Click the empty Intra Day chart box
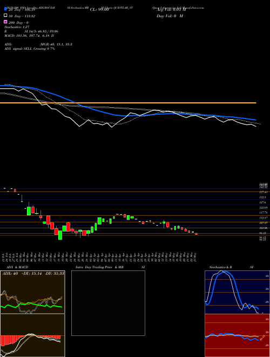270x357 pixels. [x=108, y=303]
